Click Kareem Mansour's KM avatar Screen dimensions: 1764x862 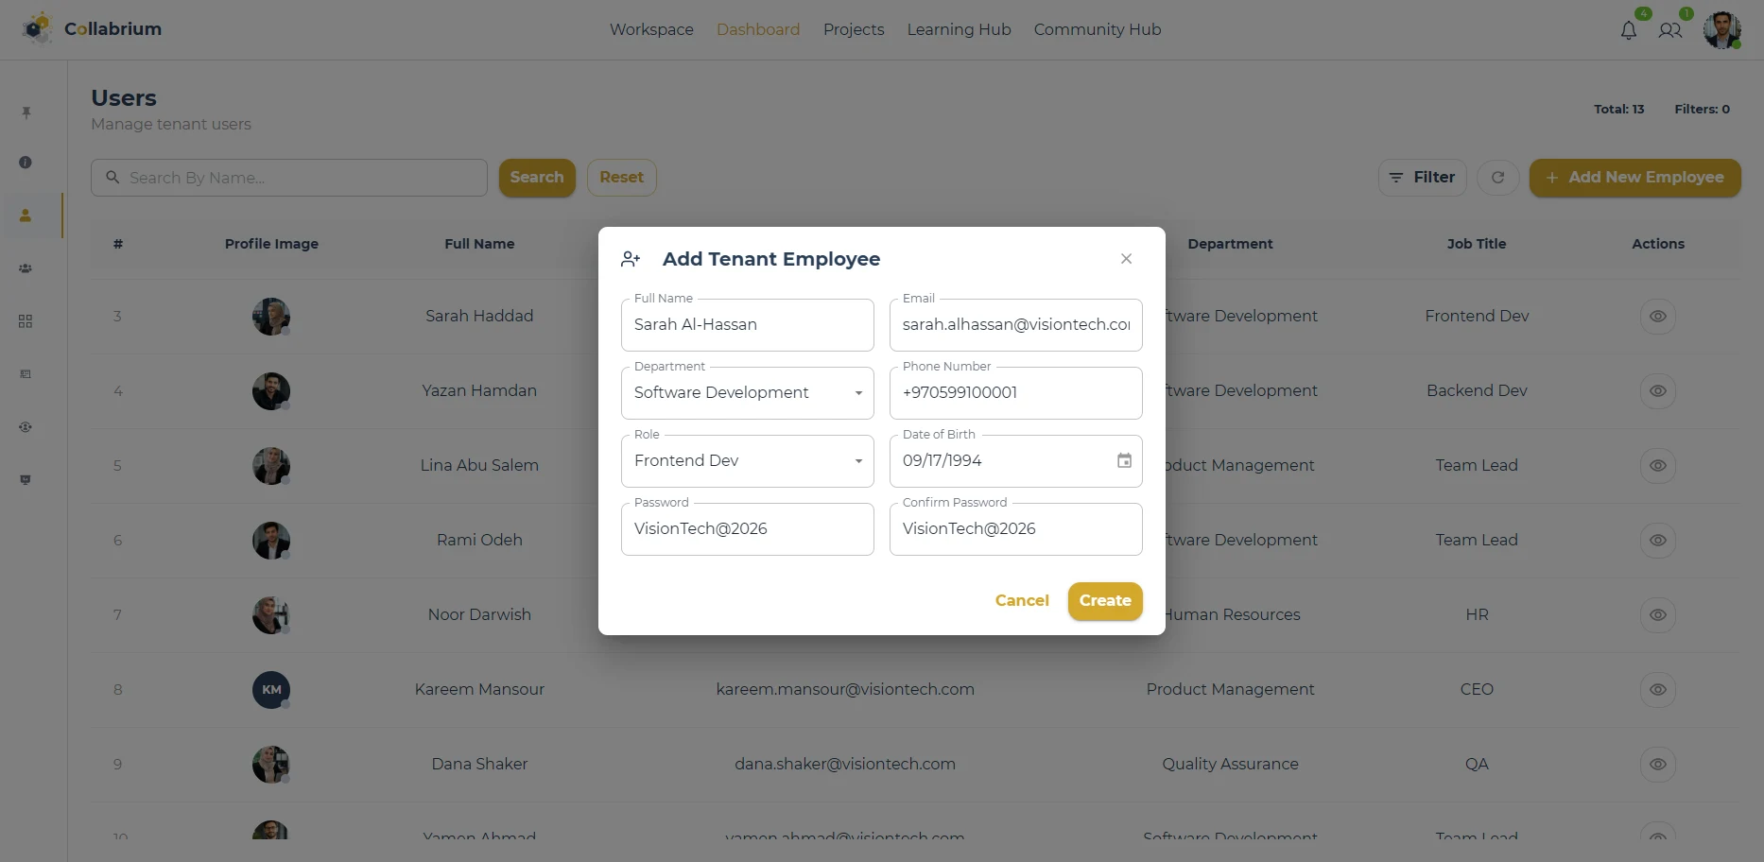pyautogui.click(x=271, y=690)
